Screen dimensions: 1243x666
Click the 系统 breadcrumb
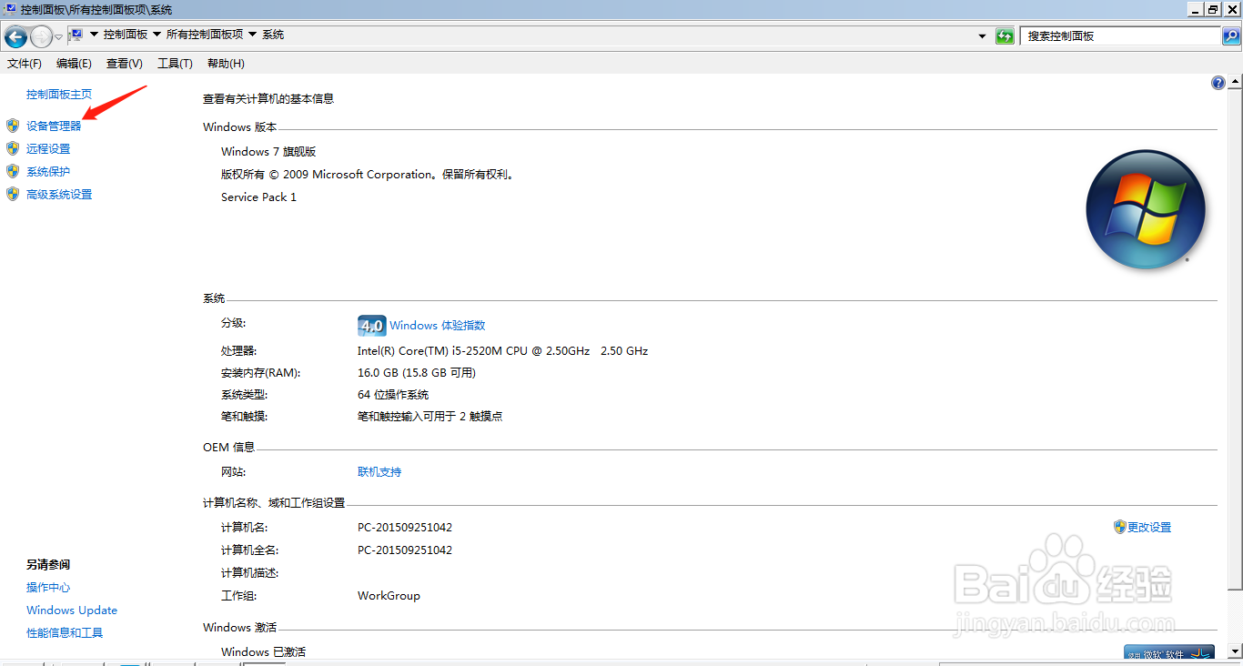(273, 35)
